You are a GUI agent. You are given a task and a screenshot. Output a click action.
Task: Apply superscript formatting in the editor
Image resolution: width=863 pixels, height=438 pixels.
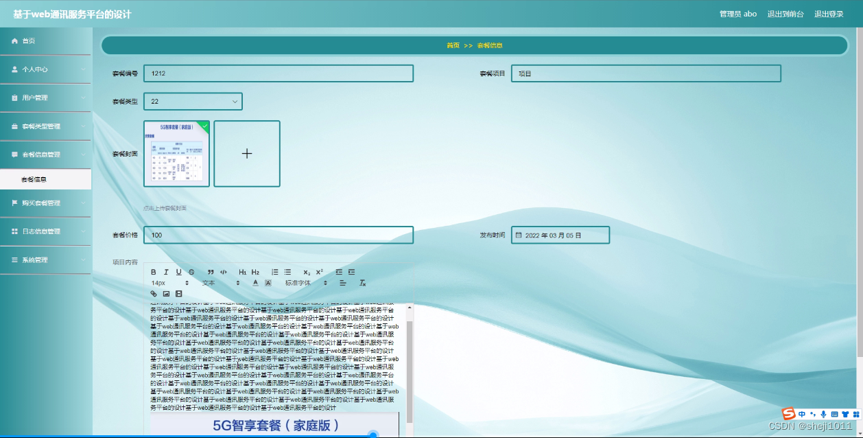318,272
